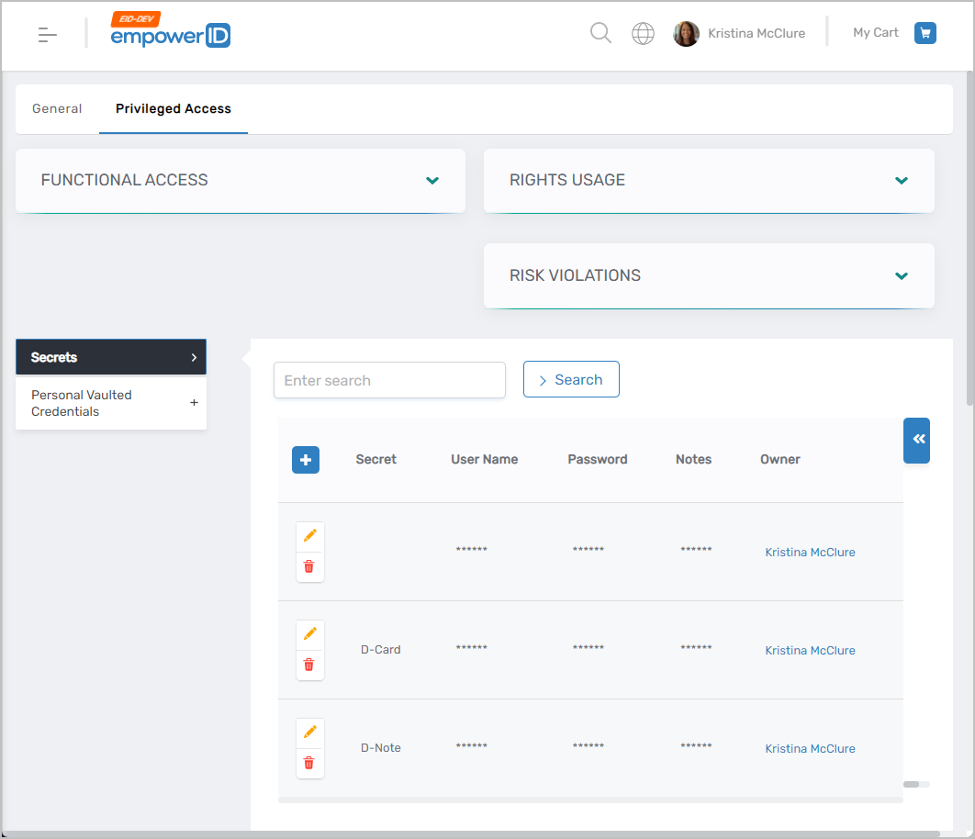Delete the D-Card secret
The width and height of the screenshot is (975, 839).
[309, 665]
